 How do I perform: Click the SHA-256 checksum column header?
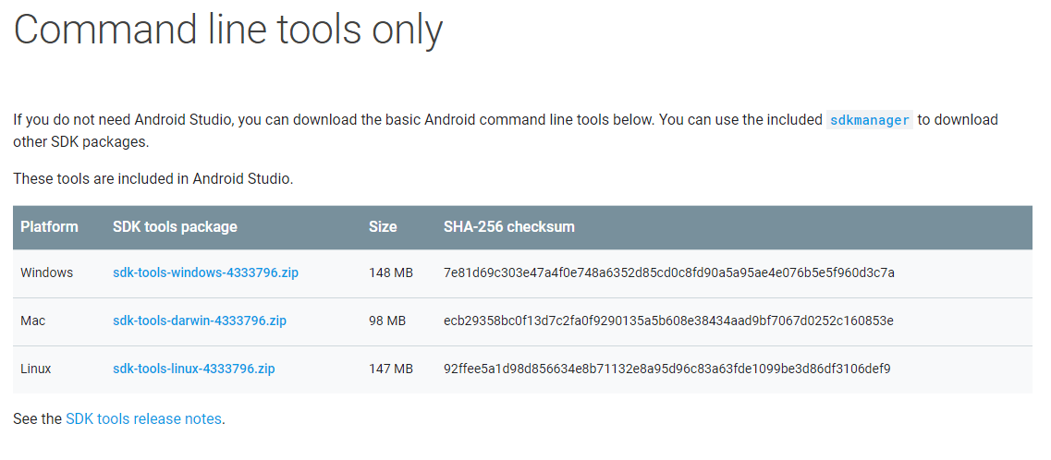tap(509, 227)
